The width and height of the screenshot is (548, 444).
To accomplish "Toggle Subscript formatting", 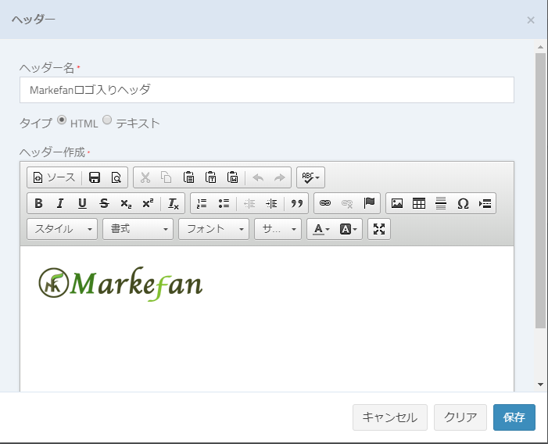I will (x=126, y=203).
